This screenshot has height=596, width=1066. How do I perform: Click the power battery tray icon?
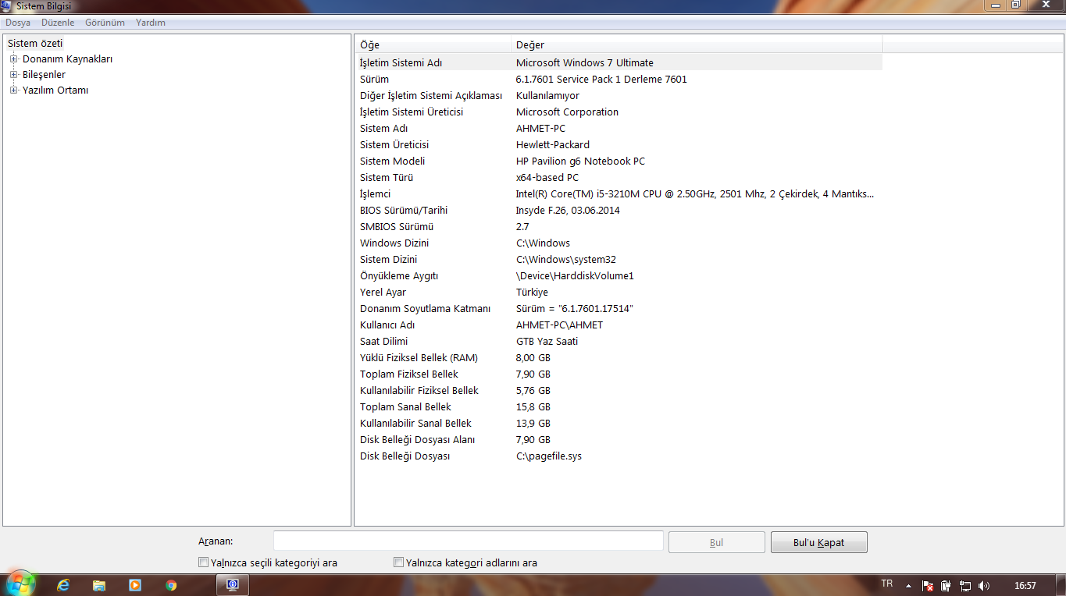coord(947,586)
